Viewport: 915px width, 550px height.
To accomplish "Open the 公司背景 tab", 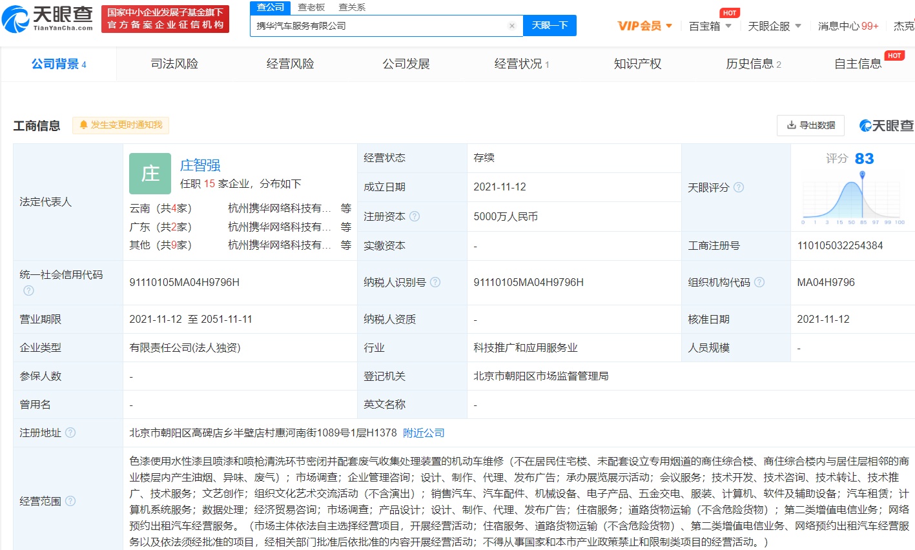I will click(x=59, y=64).
